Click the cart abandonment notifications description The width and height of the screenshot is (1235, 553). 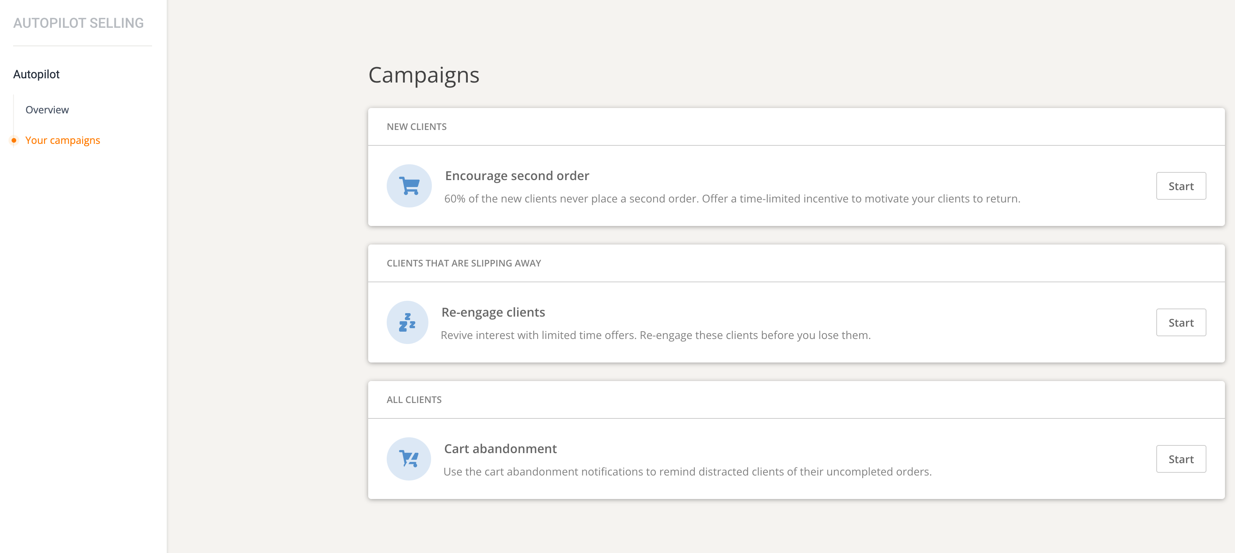point(687,472)
